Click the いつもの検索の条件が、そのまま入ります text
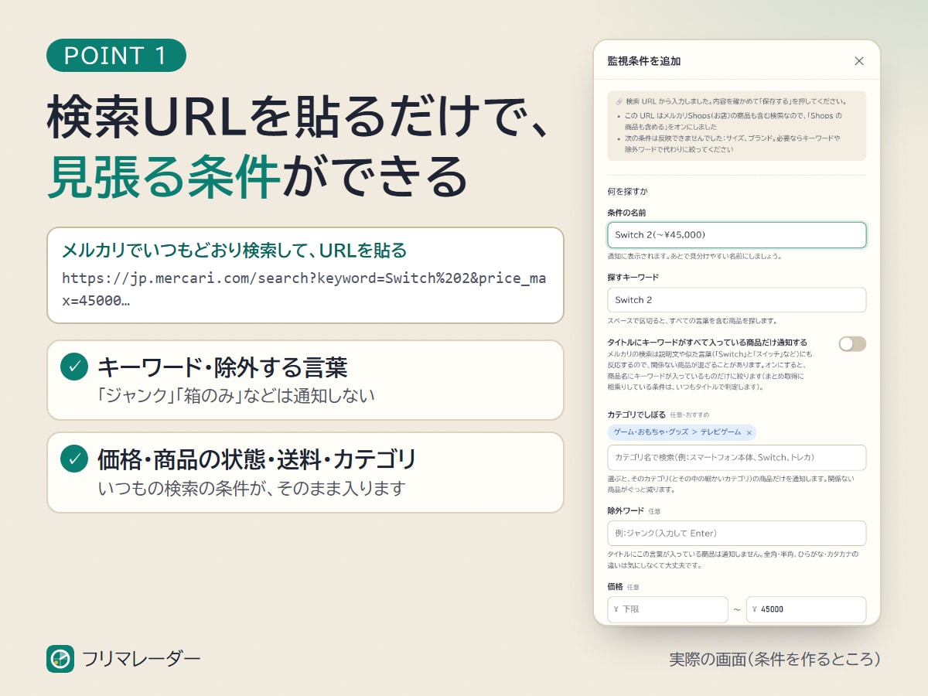Screen dimensions: 928x696 click(x=251, y=489)
